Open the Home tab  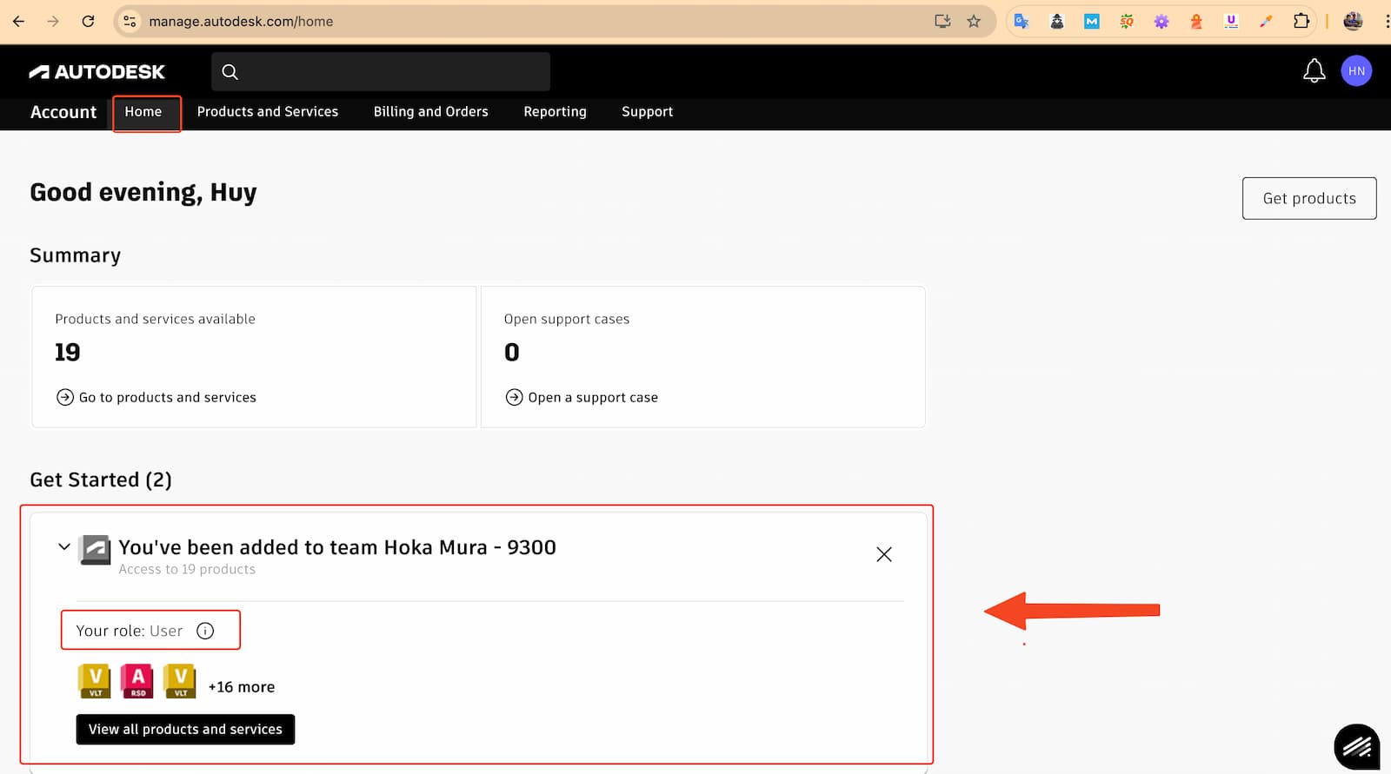tap(143, 112)
